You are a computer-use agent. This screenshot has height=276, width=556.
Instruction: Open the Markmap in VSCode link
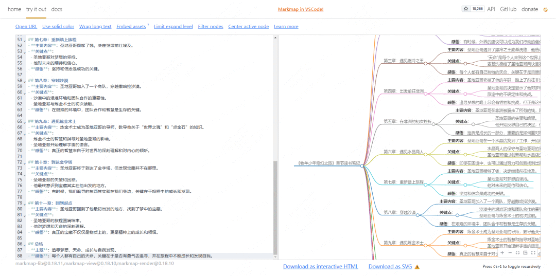point(301,9)
